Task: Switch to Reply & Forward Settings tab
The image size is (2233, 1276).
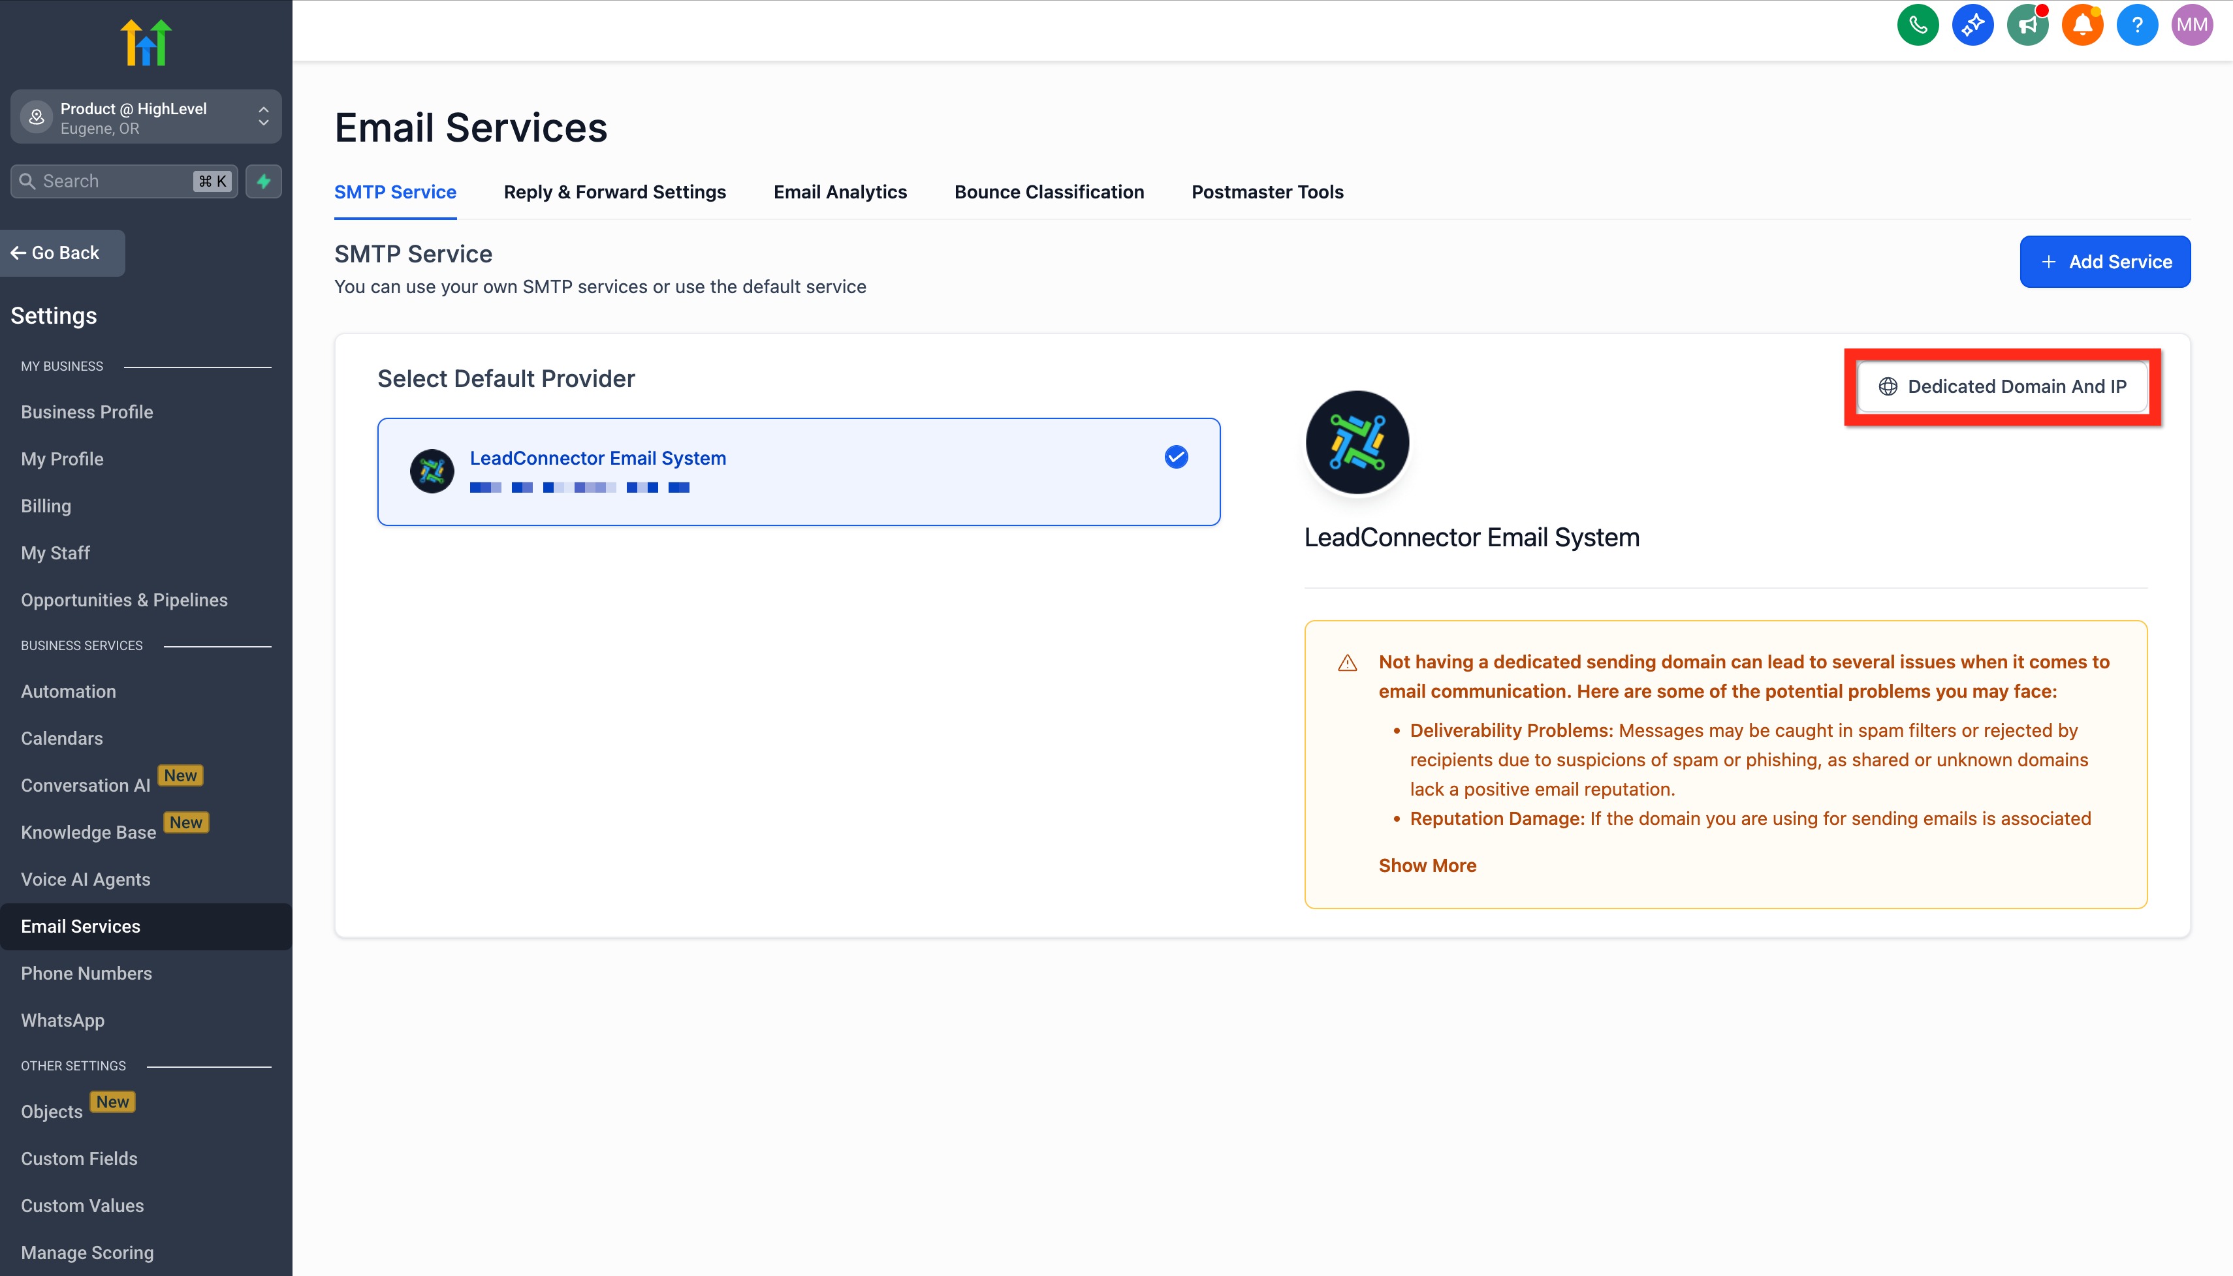Action: click(x=614, y=192)
